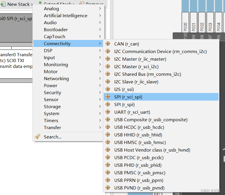Image resolution: width=225 pixels, height=195 pixels.
Task: Click the icon beside I2C Slave (r_iic_slave)
Action: (x=108, y=81)
